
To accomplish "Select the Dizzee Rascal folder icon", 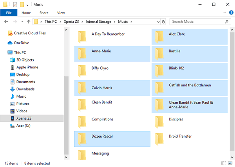I will point(82,139).
